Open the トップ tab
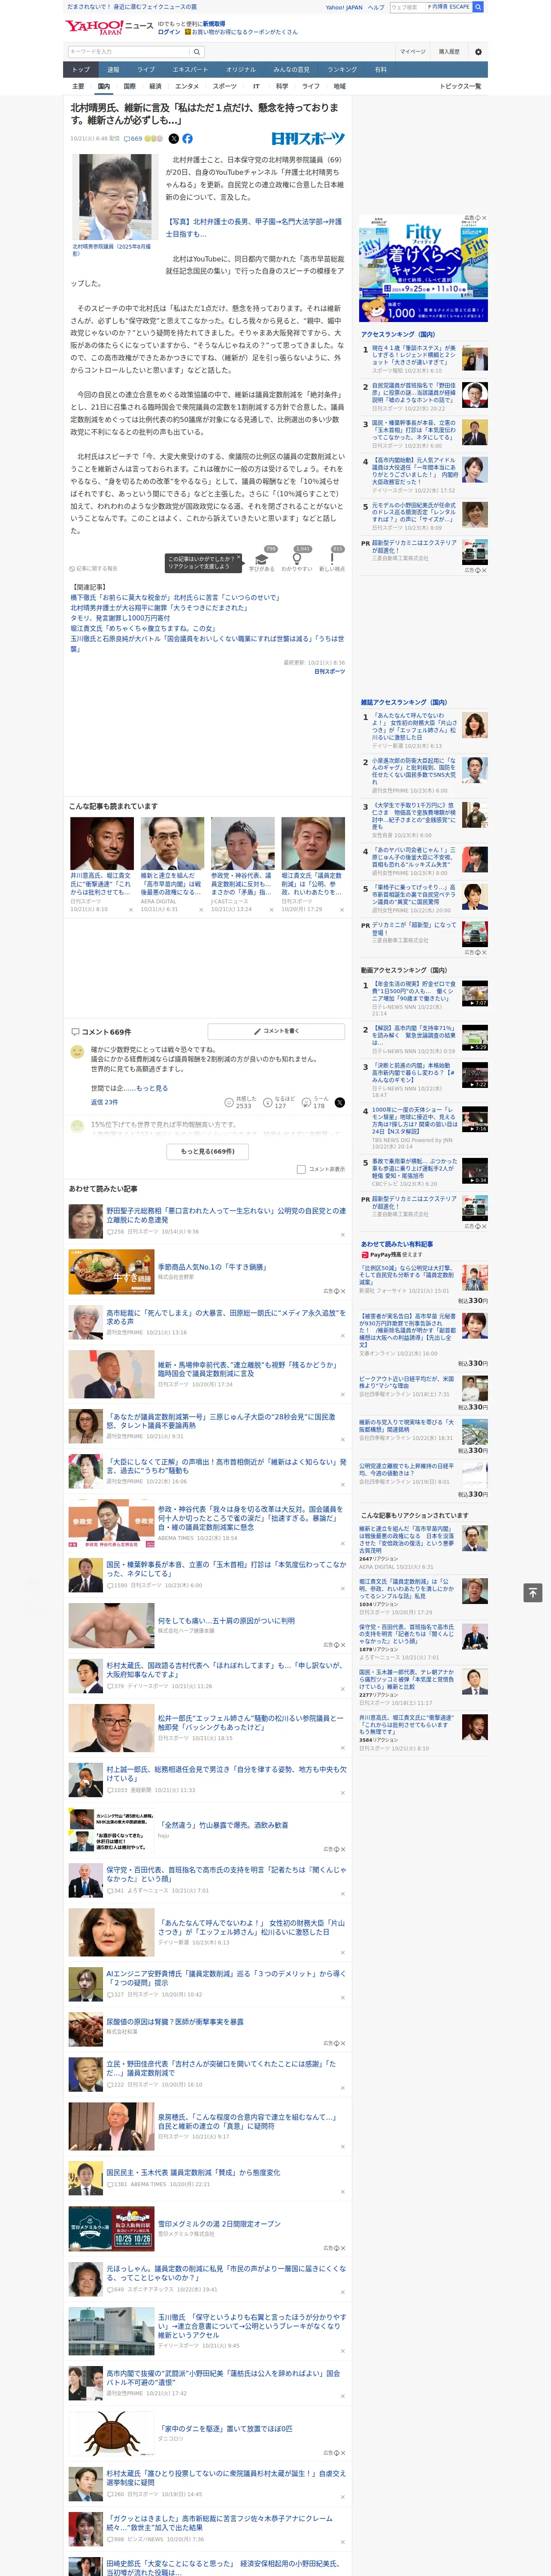Screen dimensions: 551x2576 point(81,69)
